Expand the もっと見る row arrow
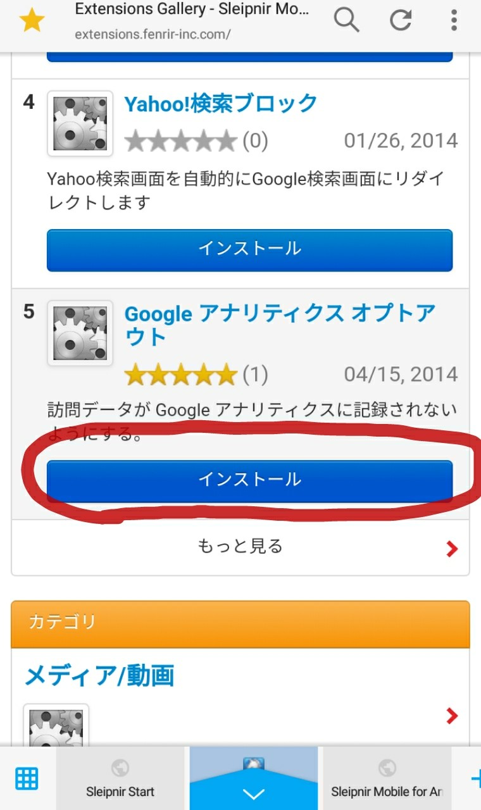The width and height of the screenshot is (481, 810). click(451, 549)
